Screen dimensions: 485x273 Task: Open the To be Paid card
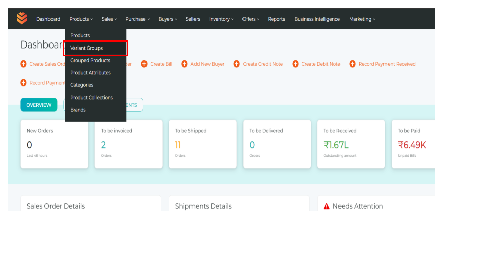413,144
